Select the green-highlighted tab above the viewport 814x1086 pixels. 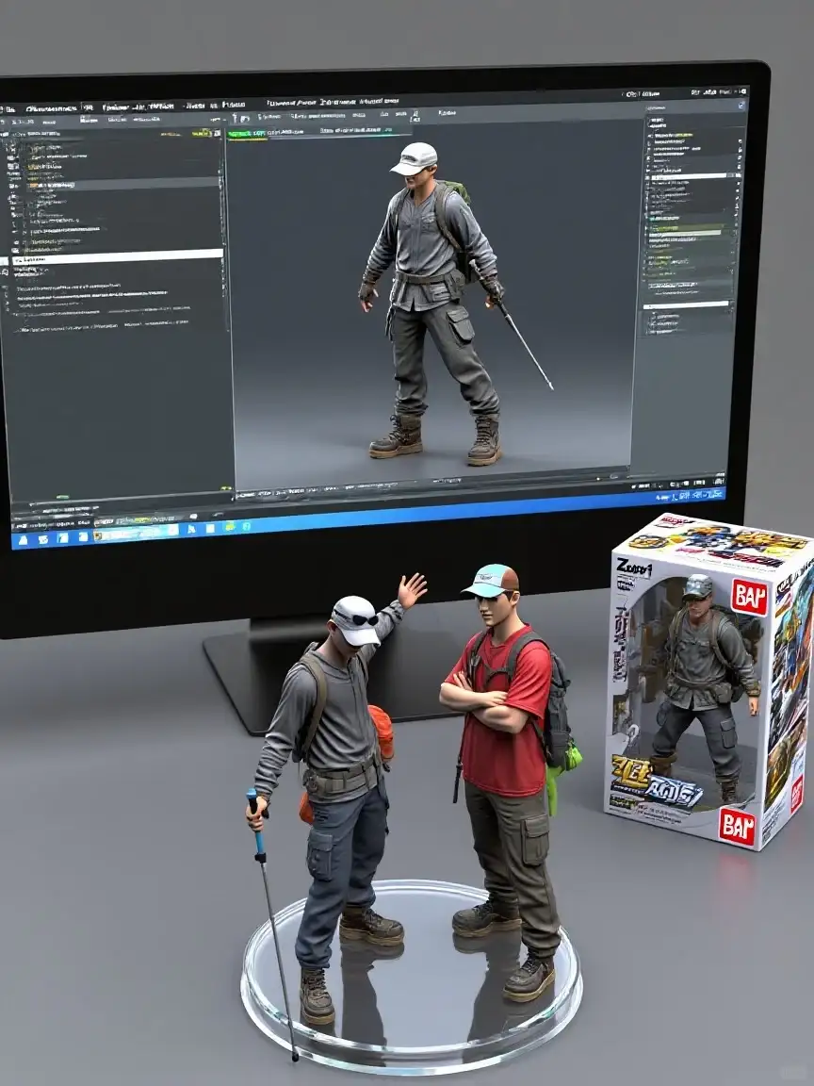[245, 134]
